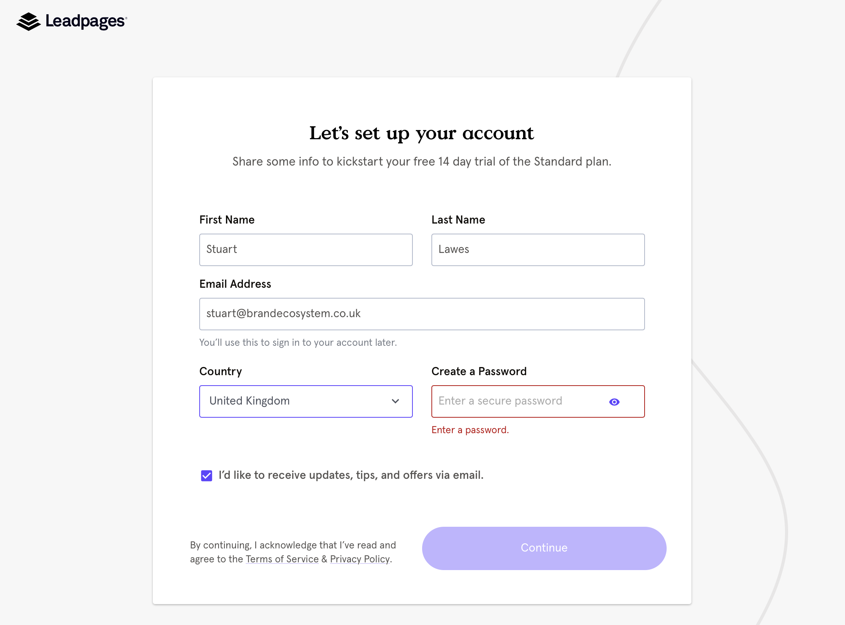This screenshot has width=845, height=625.
Task: Click the "First Name" field label
Action: coord(227,220)
